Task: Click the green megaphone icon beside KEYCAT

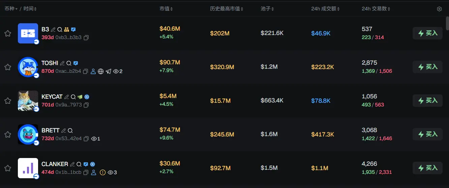Action: click(80, 97)
